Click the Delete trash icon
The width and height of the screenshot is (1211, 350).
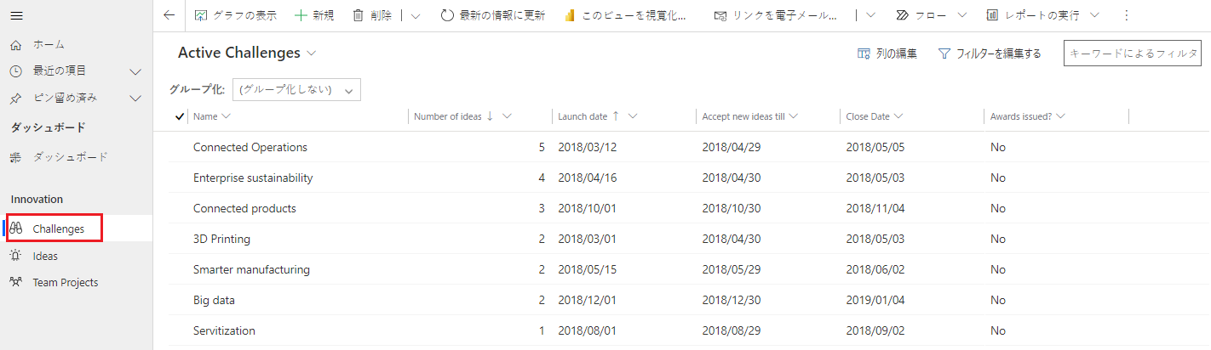click(x=359, y=15)
